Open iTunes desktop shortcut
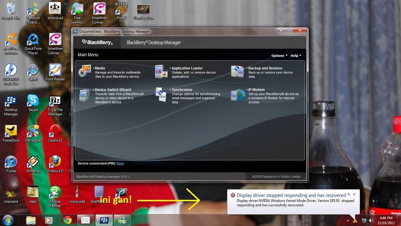401x226 pixels. (x=11, y=164)
